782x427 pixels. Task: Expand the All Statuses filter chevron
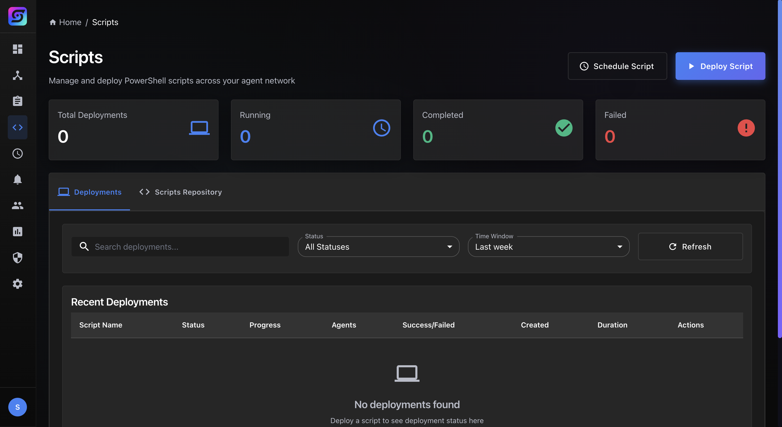click(450, 247)
